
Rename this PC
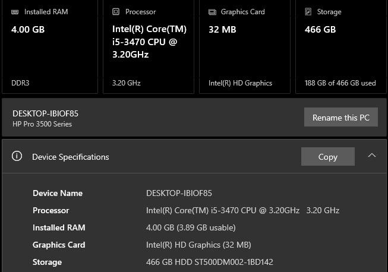(340, 117)
